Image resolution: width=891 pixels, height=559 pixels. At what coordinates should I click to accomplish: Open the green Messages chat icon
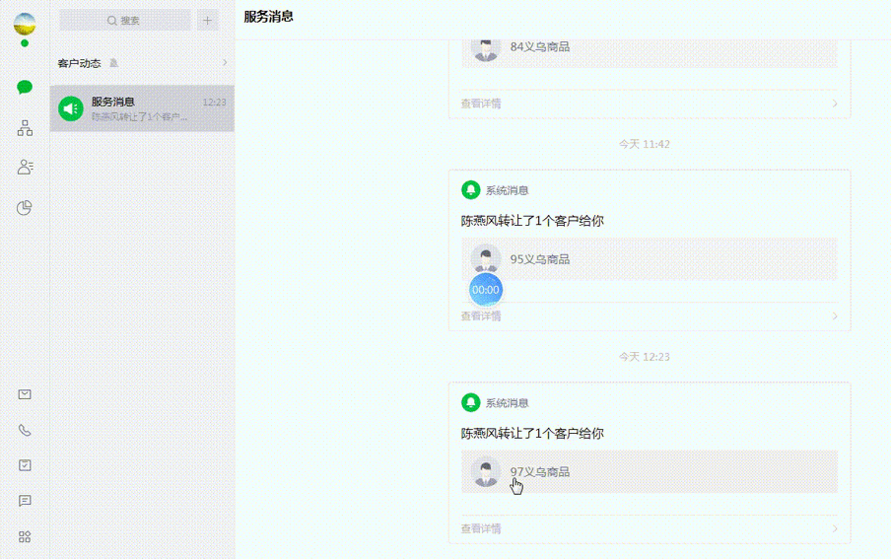(x=25, y=87)
